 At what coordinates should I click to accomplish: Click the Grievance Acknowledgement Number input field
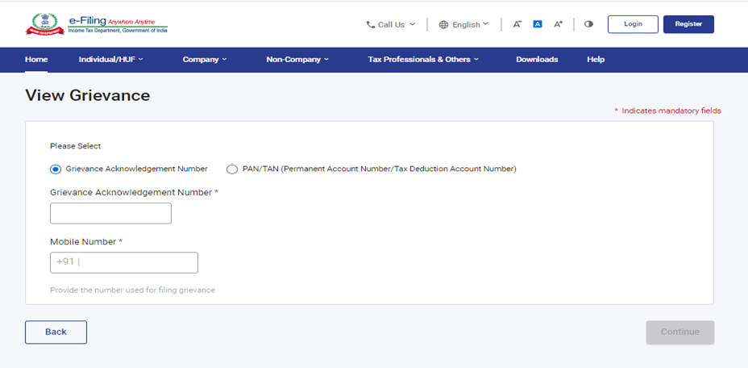(110, 213)
